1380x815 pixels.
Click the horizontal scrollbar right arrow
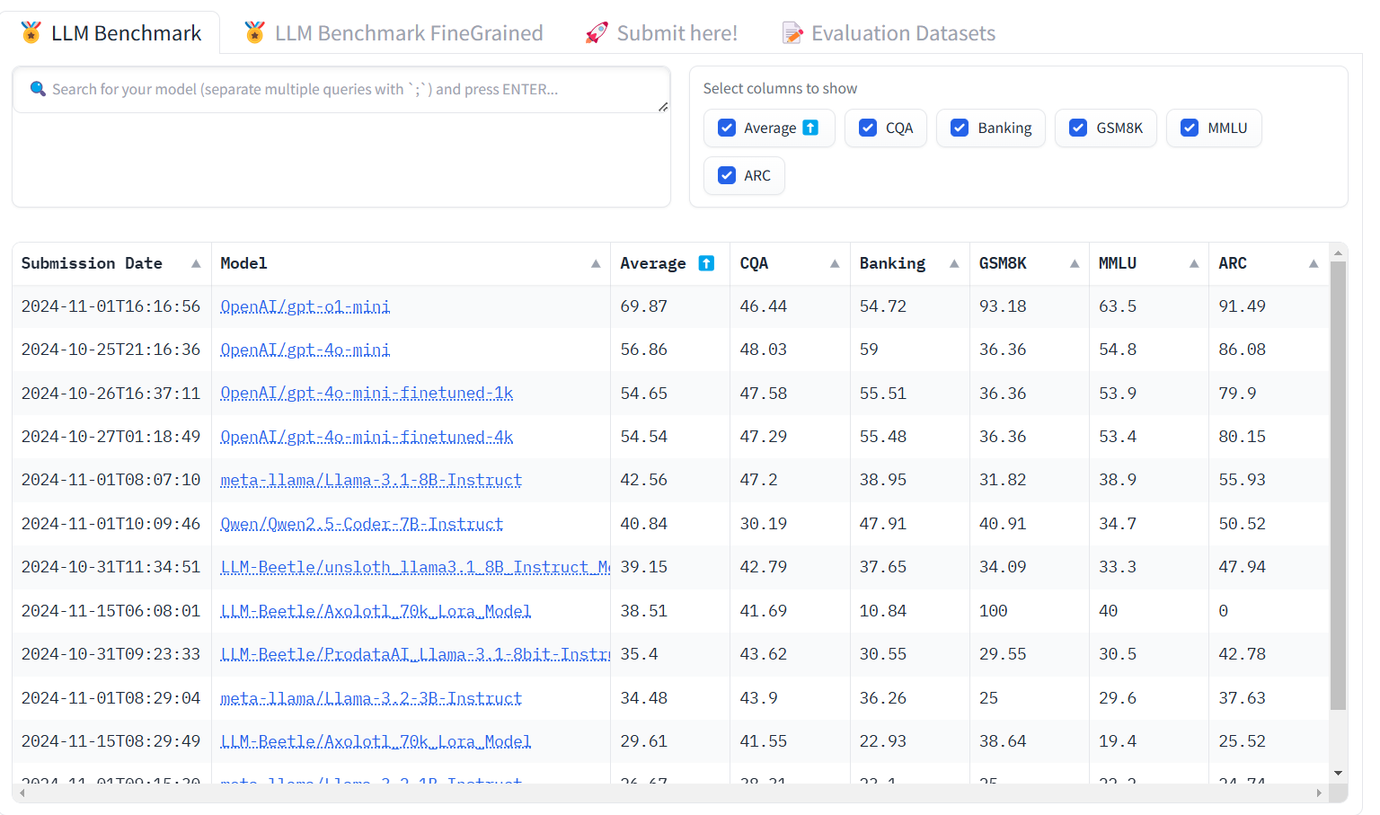coord(1319,793)
